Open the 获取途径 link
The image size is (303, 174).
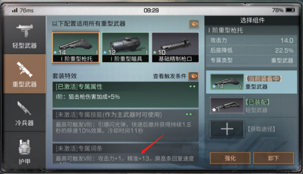click(261, 129)
